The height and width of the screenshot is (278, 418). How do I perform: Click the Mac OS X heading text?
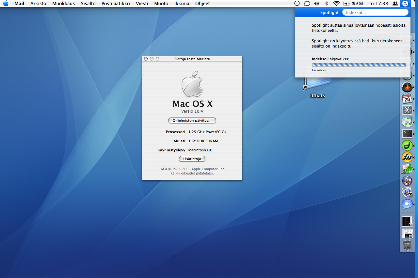pyautogui.click(x=192, y=104)
